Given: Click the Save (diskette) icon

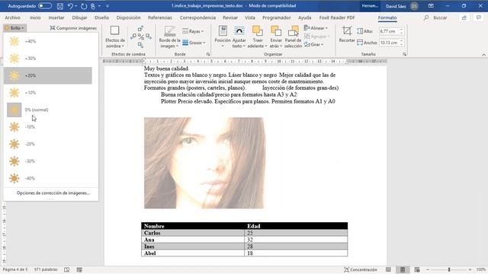Looking at the screenshot, I should click(60, 6).
